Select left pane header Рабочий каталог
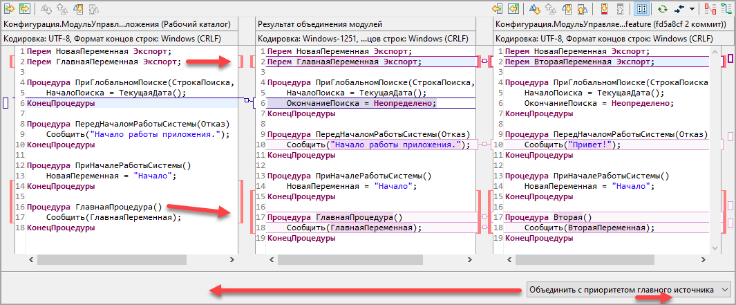The height and width of the screenshot is (305, 736). 117,24
